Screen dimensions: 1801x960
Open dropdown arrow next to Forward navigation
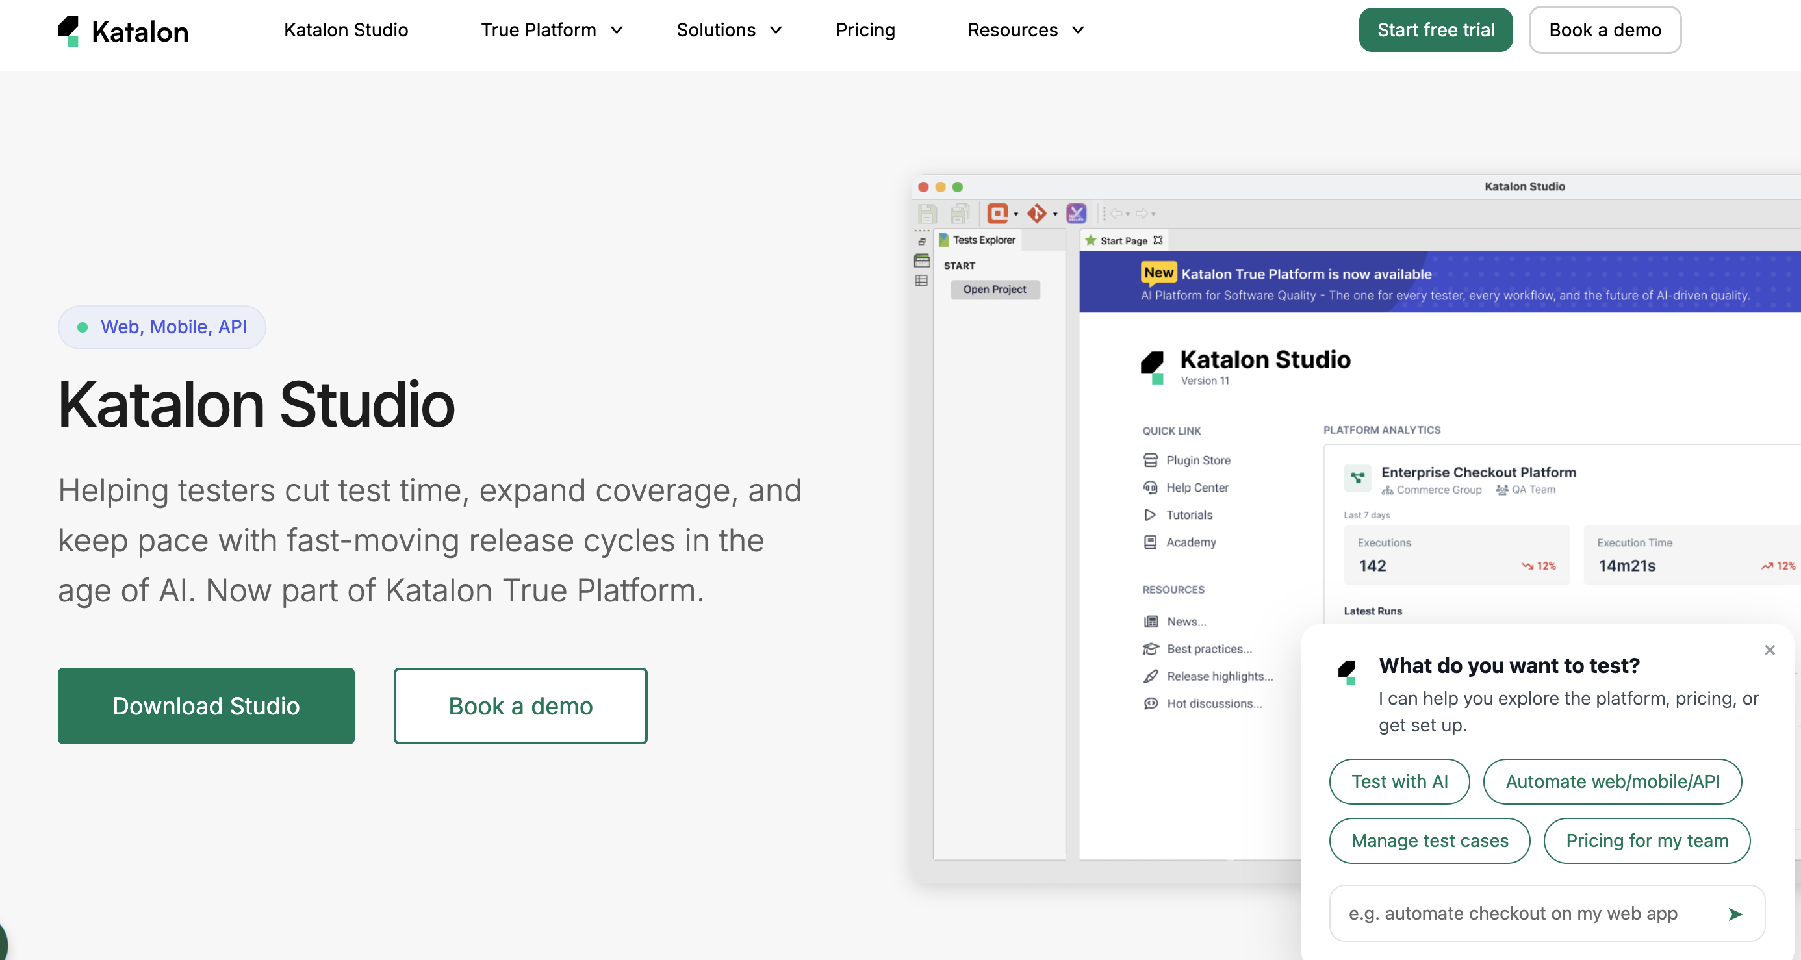pyautogui.click(x=1154, y=214)
